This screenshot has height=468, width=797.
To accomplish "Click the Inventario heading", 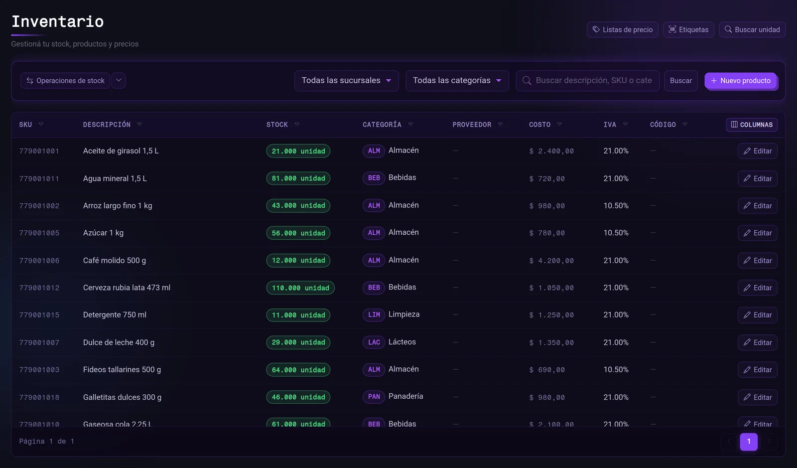I will pos(58,21).
